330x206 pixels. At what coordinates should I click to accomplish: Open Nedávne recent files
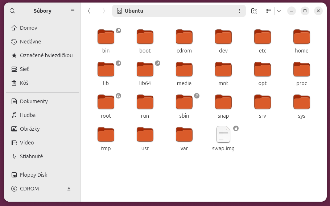pyautogui.click(x=42, y=42)
